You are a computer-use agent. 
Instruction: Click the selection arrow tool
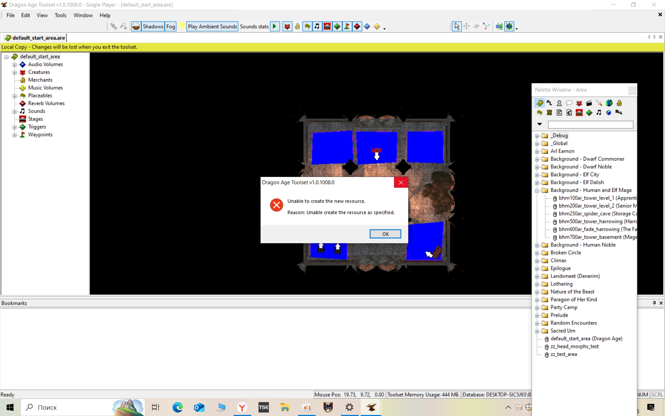457,26
